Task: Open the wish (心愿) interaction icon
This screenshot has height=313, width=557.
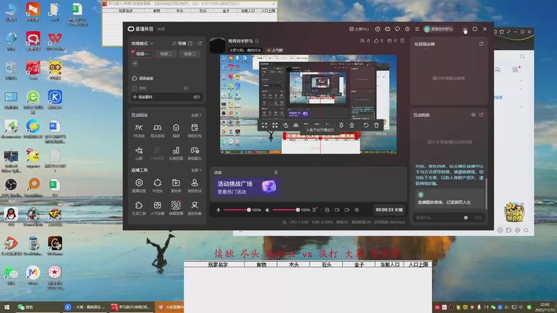Action: point(139,153)
